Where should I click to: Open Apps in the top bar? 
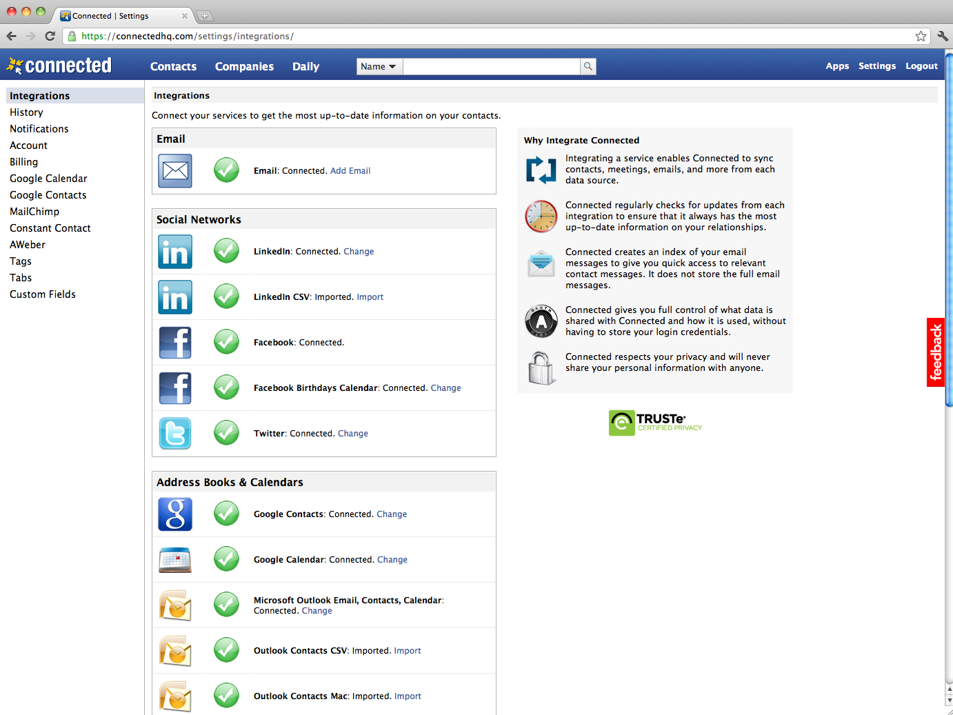tap(837, 66)
